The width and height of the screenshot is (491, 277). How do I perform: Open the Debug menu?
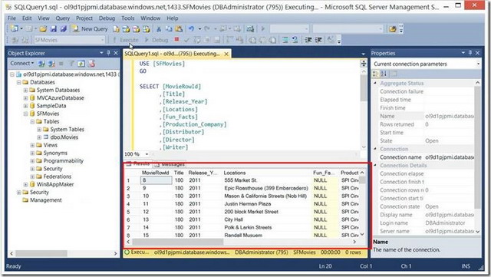(107, 18)
